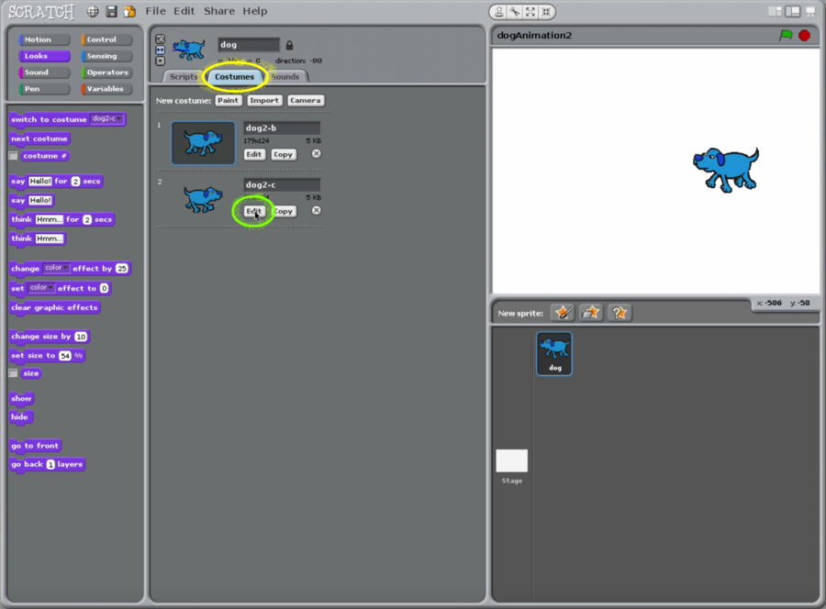Viewport: 826px width, 609px height.
Task: Click the save project disk icon
Action: 111,12
